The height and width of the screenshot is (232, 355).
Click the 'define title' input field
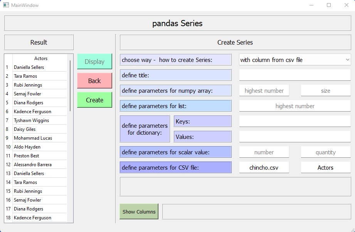pos(294,75)
